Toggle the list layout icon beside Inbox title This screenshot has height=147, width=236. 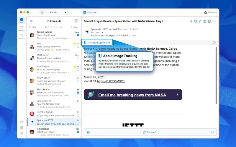[76, 21]
